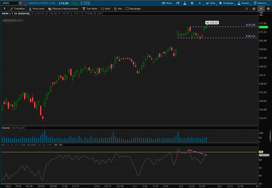
Task: Activate the Pan hand tool
Action: pyautogui.click(x=118, y=8)
